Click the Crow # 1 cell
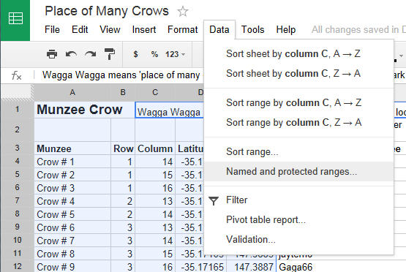Screen dimensions: 406x272 click(72, 162)
